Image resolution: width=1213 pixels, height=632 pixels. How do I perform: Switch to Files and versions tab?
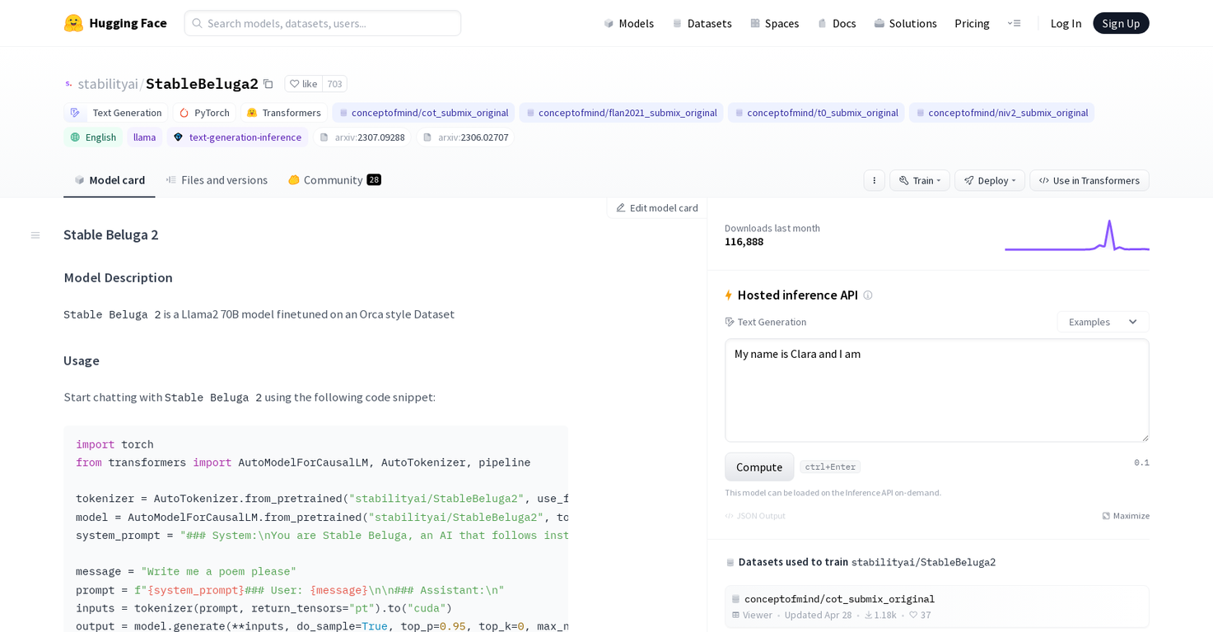217,180
